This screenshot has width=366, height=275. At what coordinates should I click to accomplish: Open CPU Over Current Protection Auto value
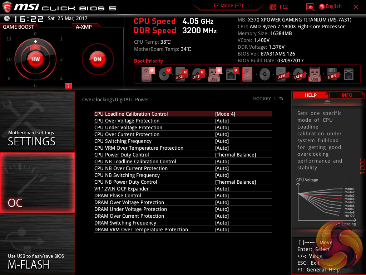pyautogui.click(x=222, y=134)
